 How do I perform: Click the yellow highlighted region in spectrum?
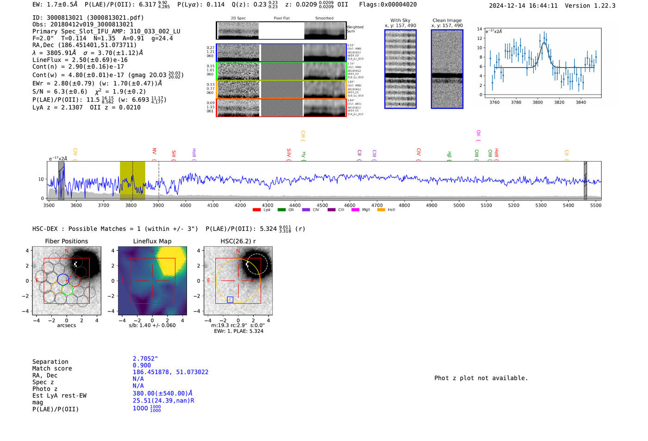click(132, 180)
